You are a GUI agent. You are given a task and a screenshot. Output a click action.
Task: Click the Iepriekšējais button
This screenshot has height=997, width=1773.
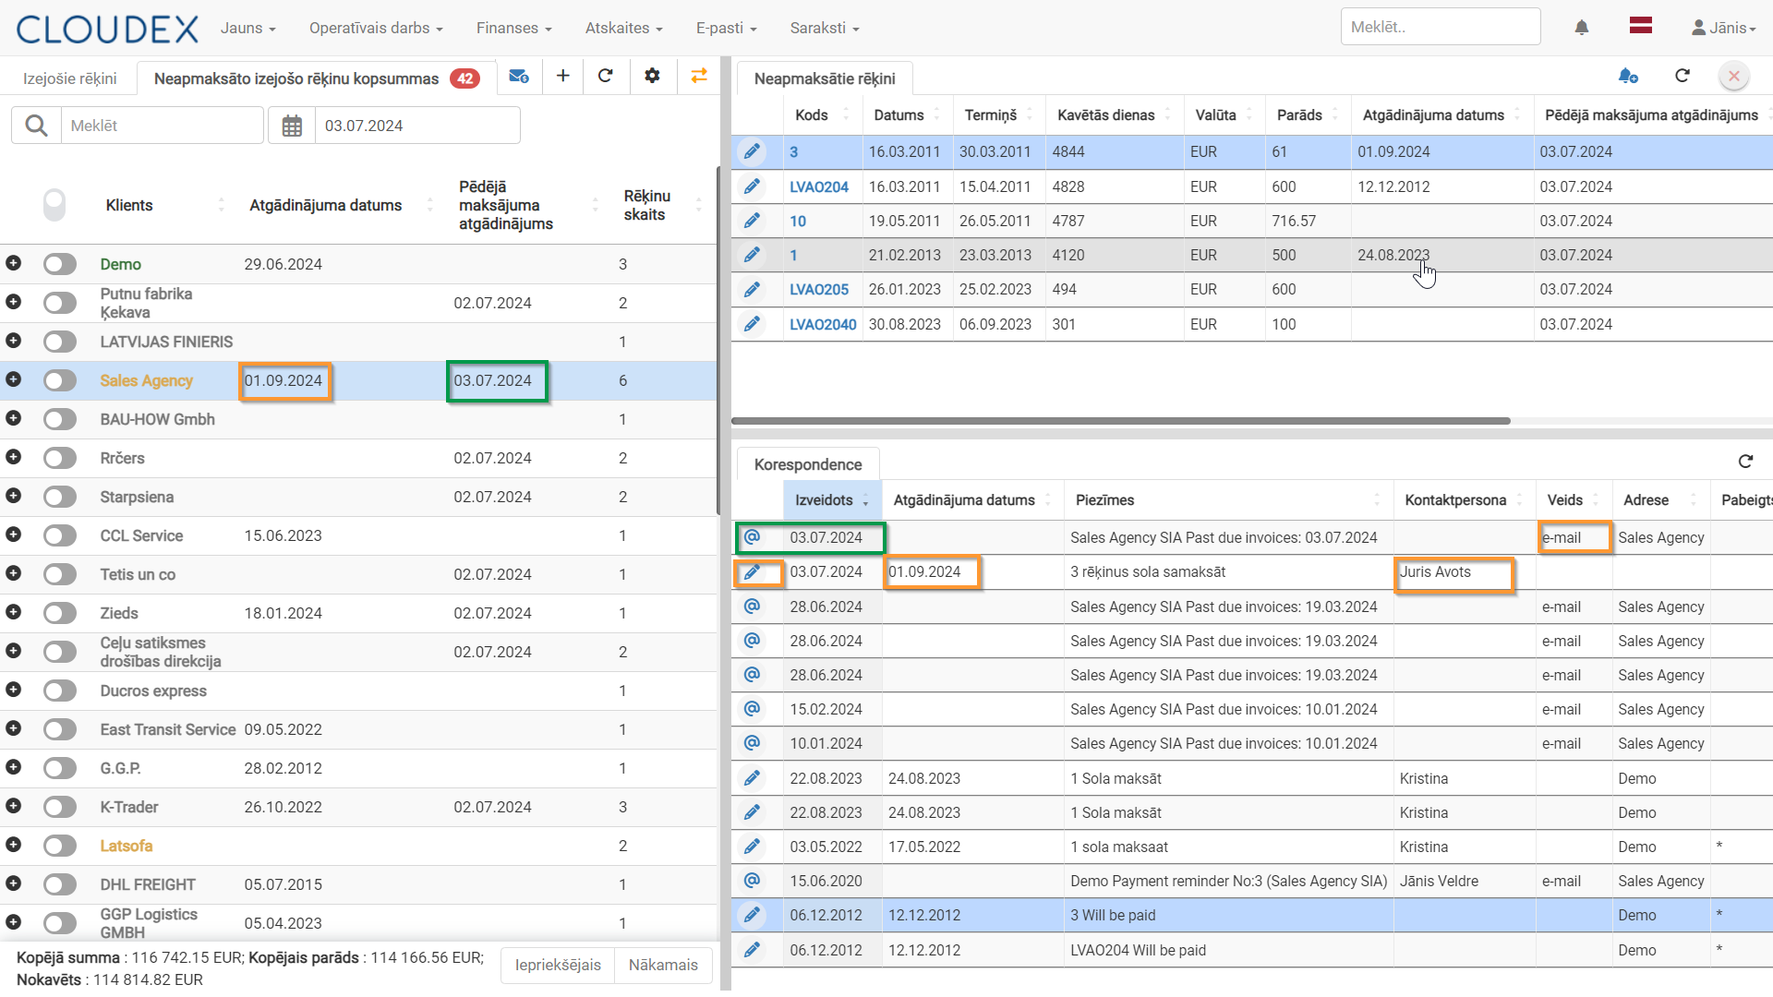pos(558,965)
